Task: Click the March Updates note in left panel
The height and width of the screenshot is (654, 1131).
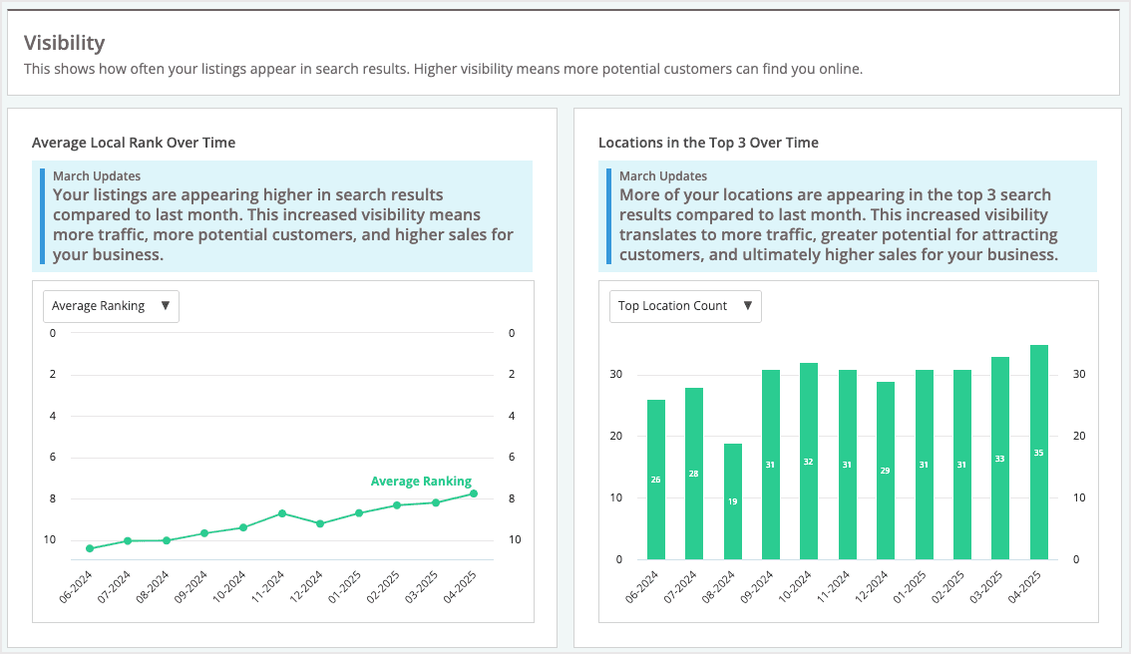Action: (286, 214)
